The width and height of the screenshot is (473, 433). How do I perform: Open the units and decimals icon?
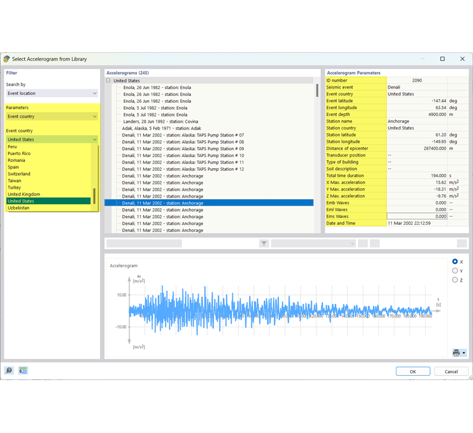point(23,370)
